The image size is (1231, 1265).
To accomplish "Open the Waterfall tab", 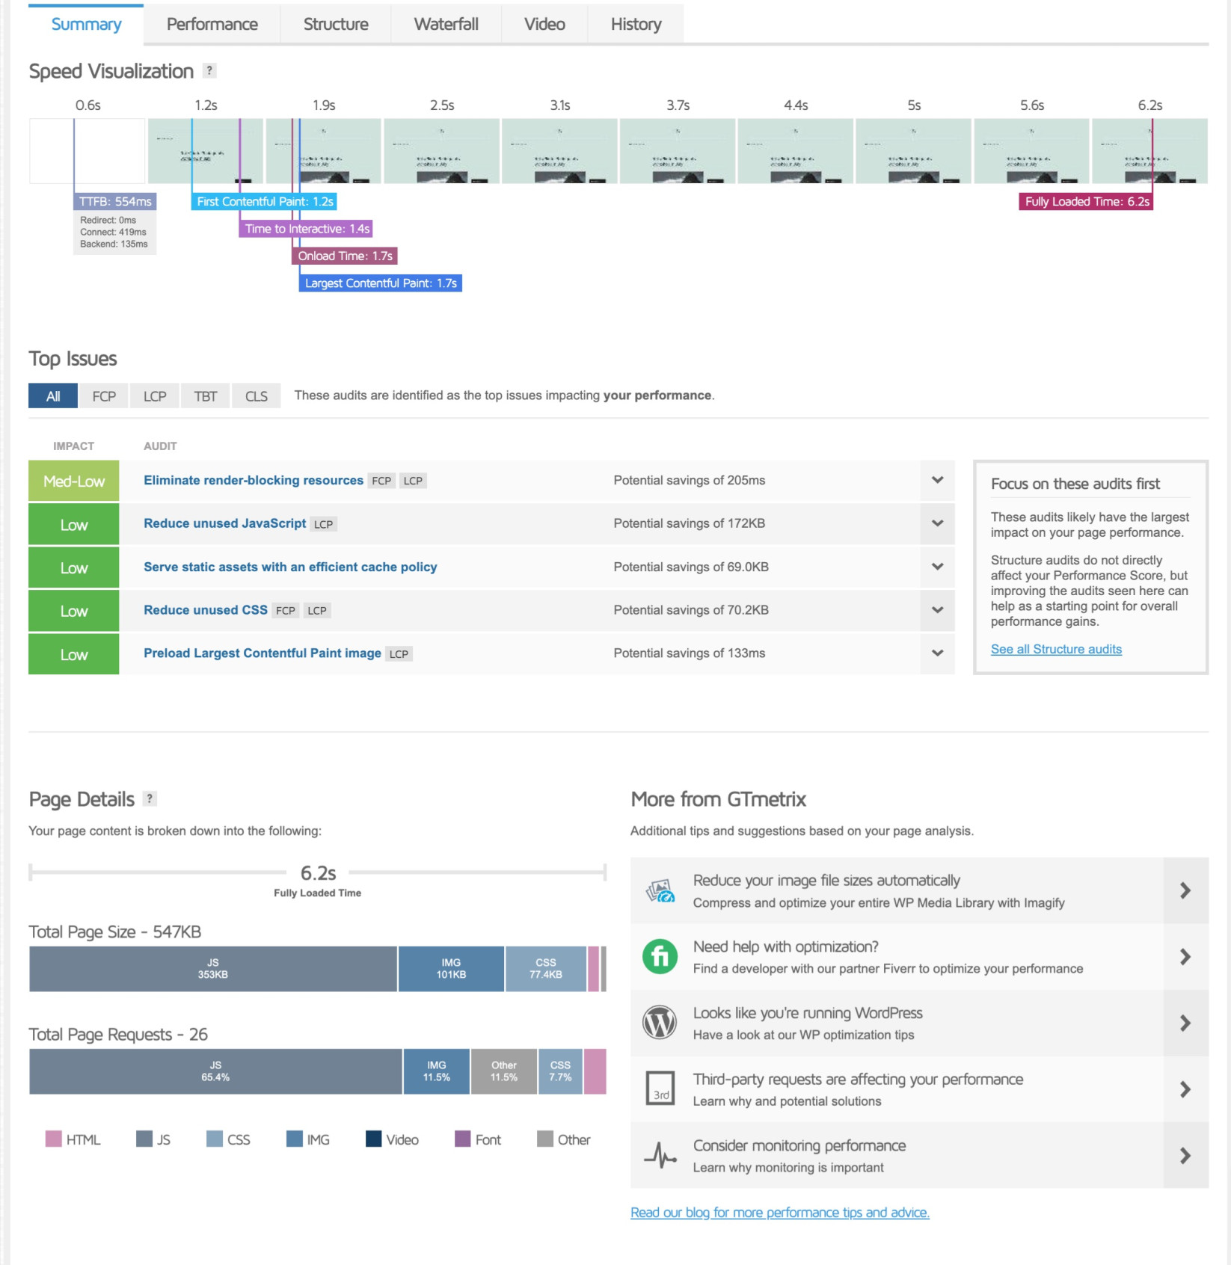I will click(446, 24).
